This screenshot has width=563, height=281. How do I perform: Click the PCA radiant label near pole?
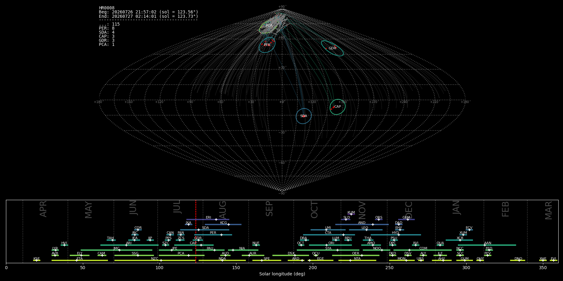[269, 26]
